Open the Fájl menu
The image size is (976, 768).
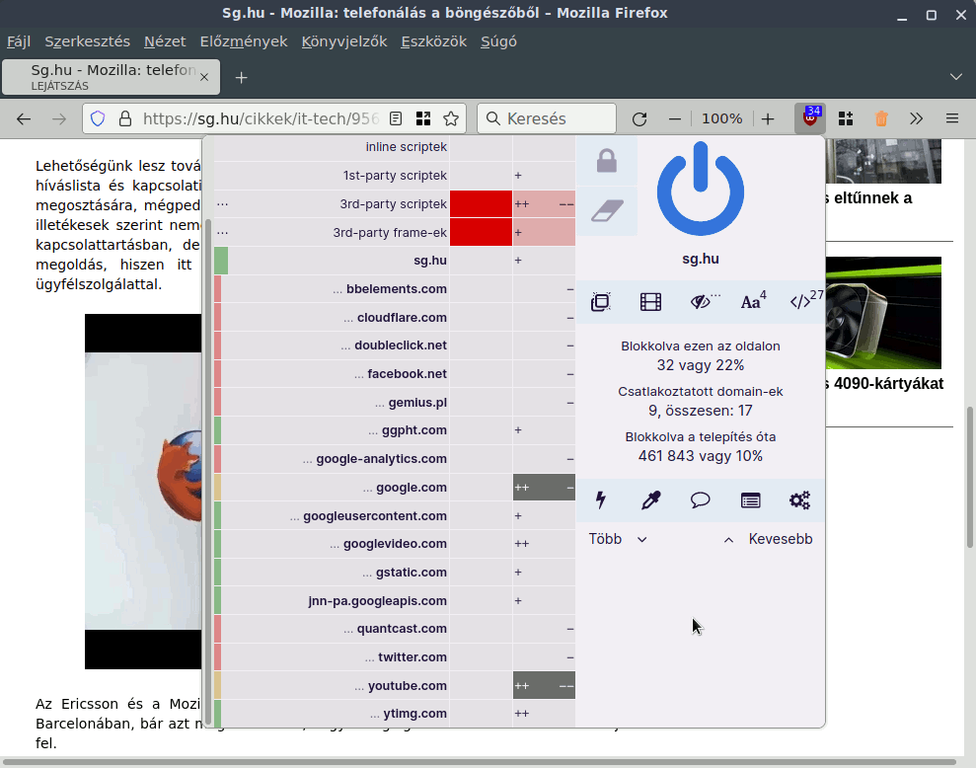(19, 41)
